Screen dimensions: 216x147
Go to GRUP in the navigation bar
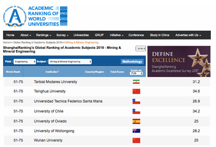[x=99, y=35]
